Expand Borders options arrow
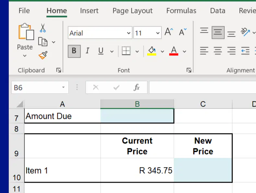 137,51
